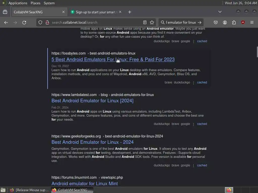The image size is (258, 193).
Task: Click the site security lock icon
Action: tap(47, 22)
